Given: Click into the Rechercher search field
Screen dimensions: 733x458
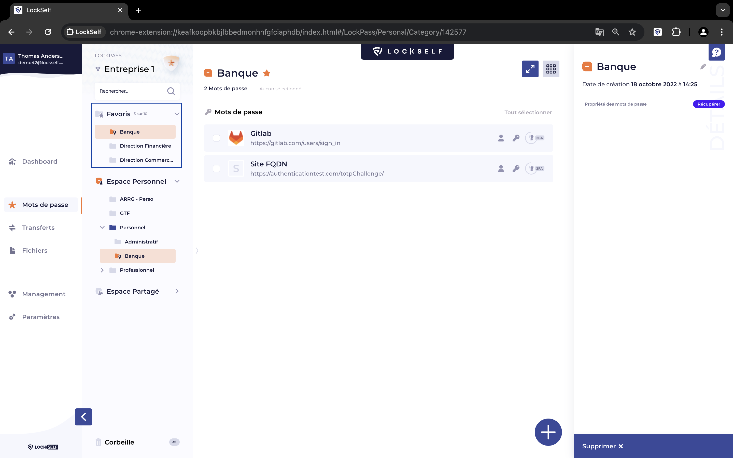Looking at the screenshot, I should tap(131, 91).
